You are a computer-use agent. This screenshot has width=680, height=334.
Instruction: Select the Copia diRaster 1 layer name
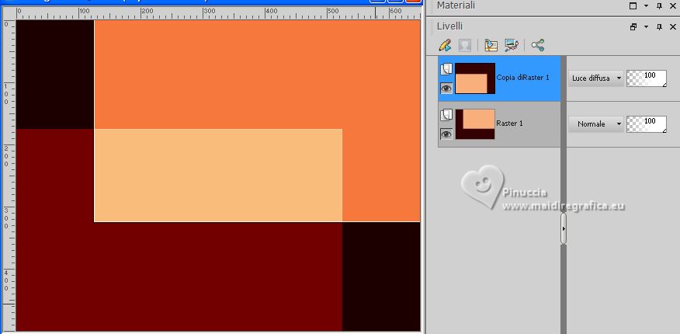522,78
